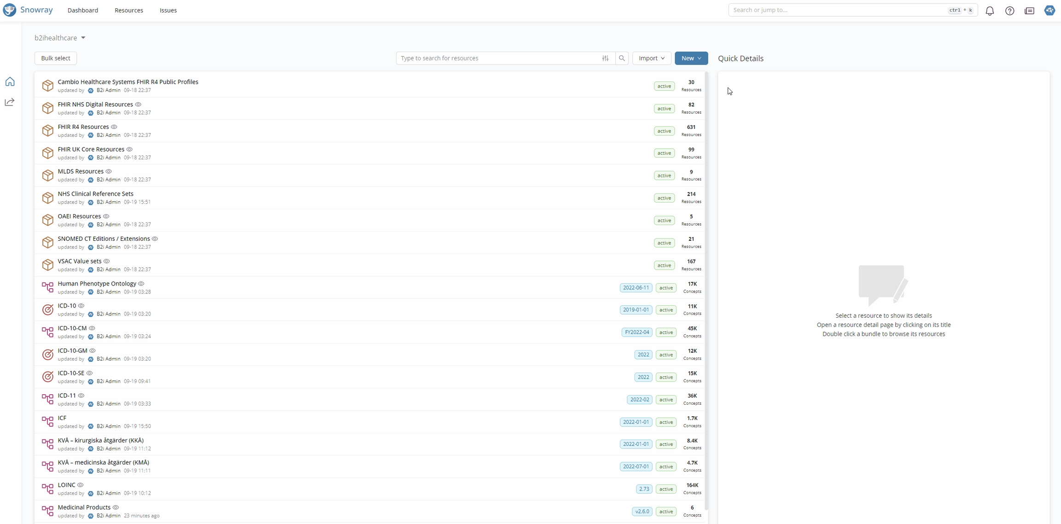Screen dimensions: 1061x524
Task: Click the home icon in left sidebar
Action: [x=10, y=82]
